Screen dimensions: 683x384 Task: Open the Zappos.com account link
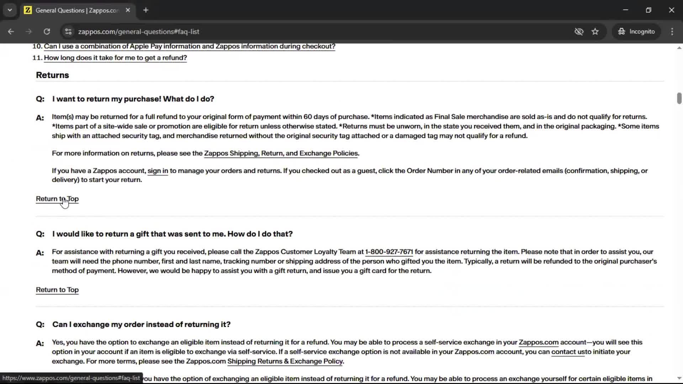[539, 342]
